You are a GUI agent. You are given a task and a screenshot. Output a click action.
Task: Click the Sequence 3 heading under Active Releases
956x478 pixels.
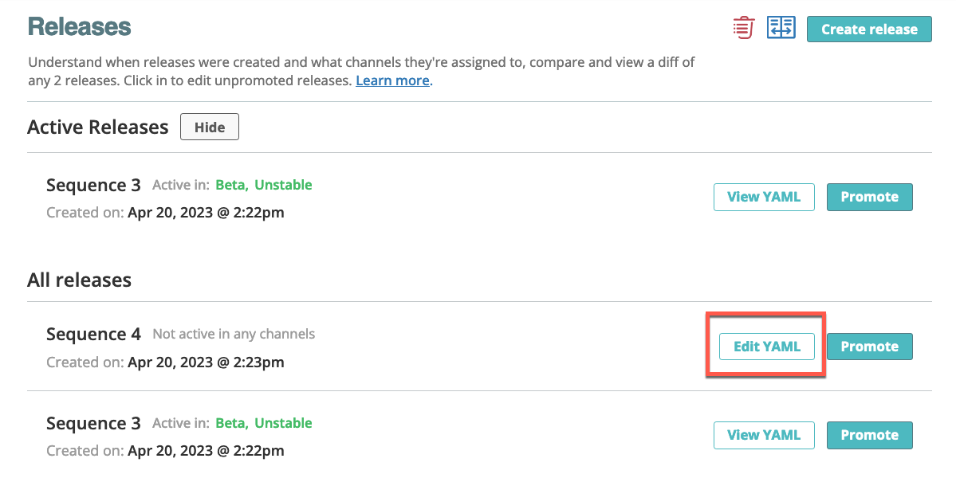point(93,184)
